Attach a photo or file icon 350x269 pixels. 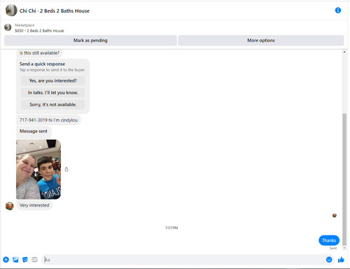tap(15, 260)
